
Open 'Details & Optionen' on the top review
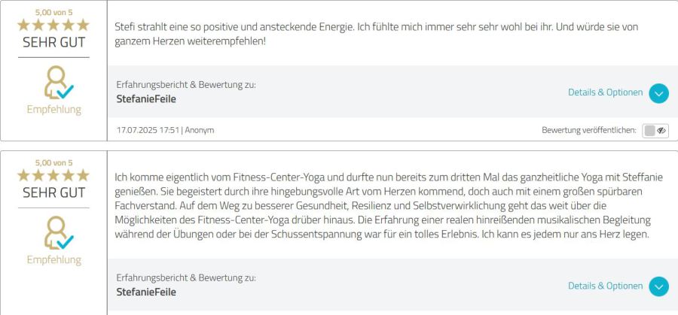(605, 92)
